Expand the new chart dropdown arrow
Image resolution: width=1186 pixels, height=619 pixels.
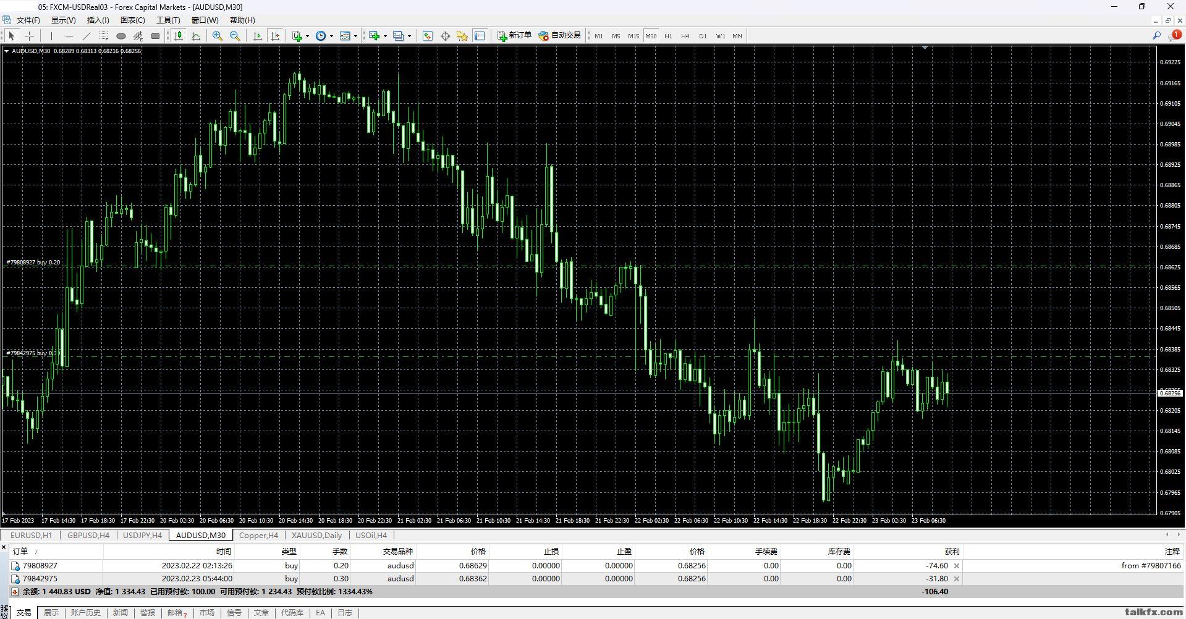point(385,36)
